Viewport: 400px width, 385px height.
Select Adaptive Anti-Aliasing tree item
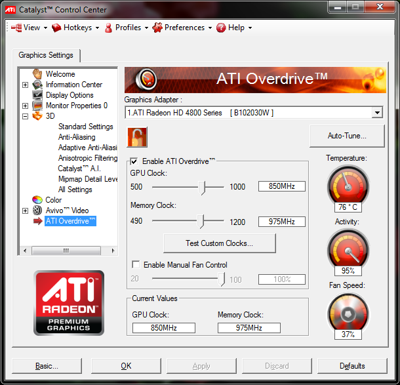pyautogui.click(x=88, y=148)
